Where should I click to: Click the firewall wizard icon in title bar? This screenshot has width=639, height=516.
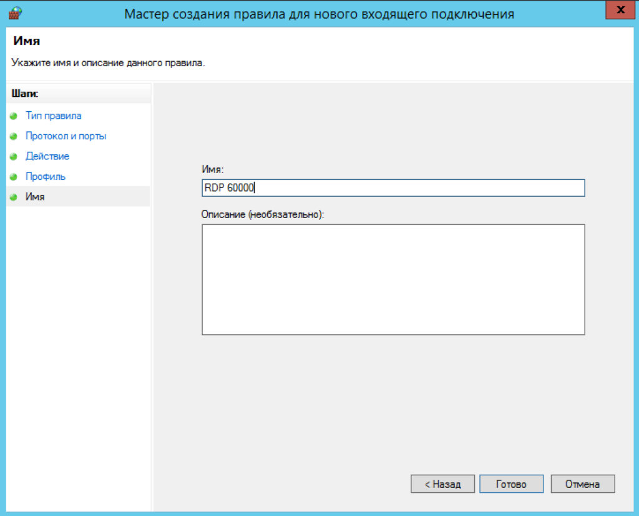15,13
